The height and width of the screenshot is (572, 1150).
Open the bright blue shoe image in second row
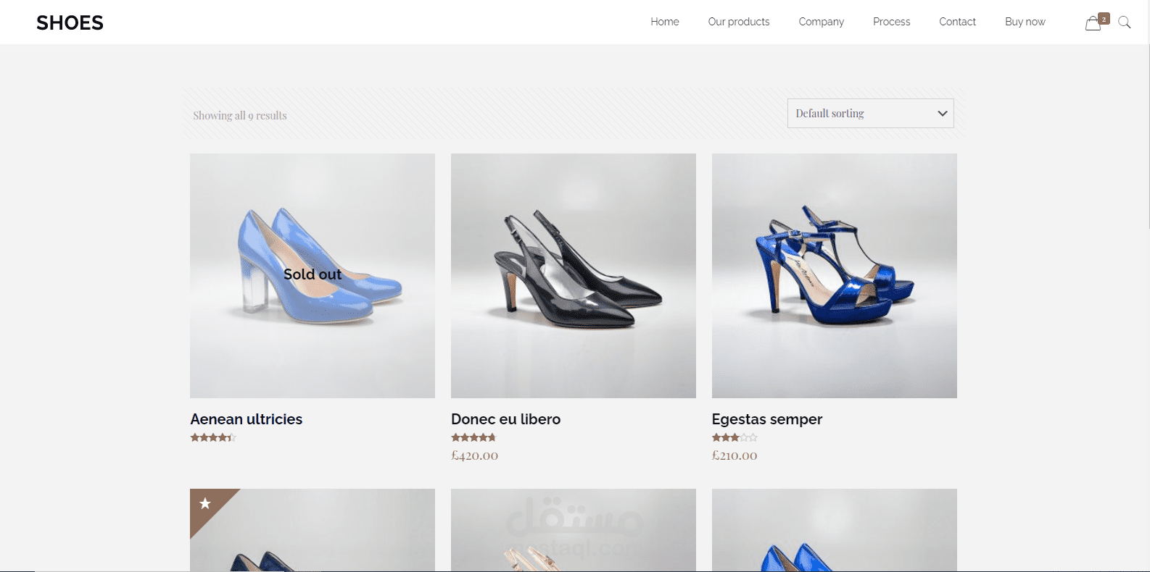[x=835, y=530]
